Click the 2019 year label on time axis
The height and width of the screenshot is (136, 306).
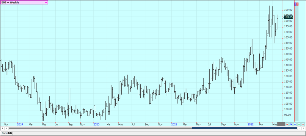pos(20,124)
